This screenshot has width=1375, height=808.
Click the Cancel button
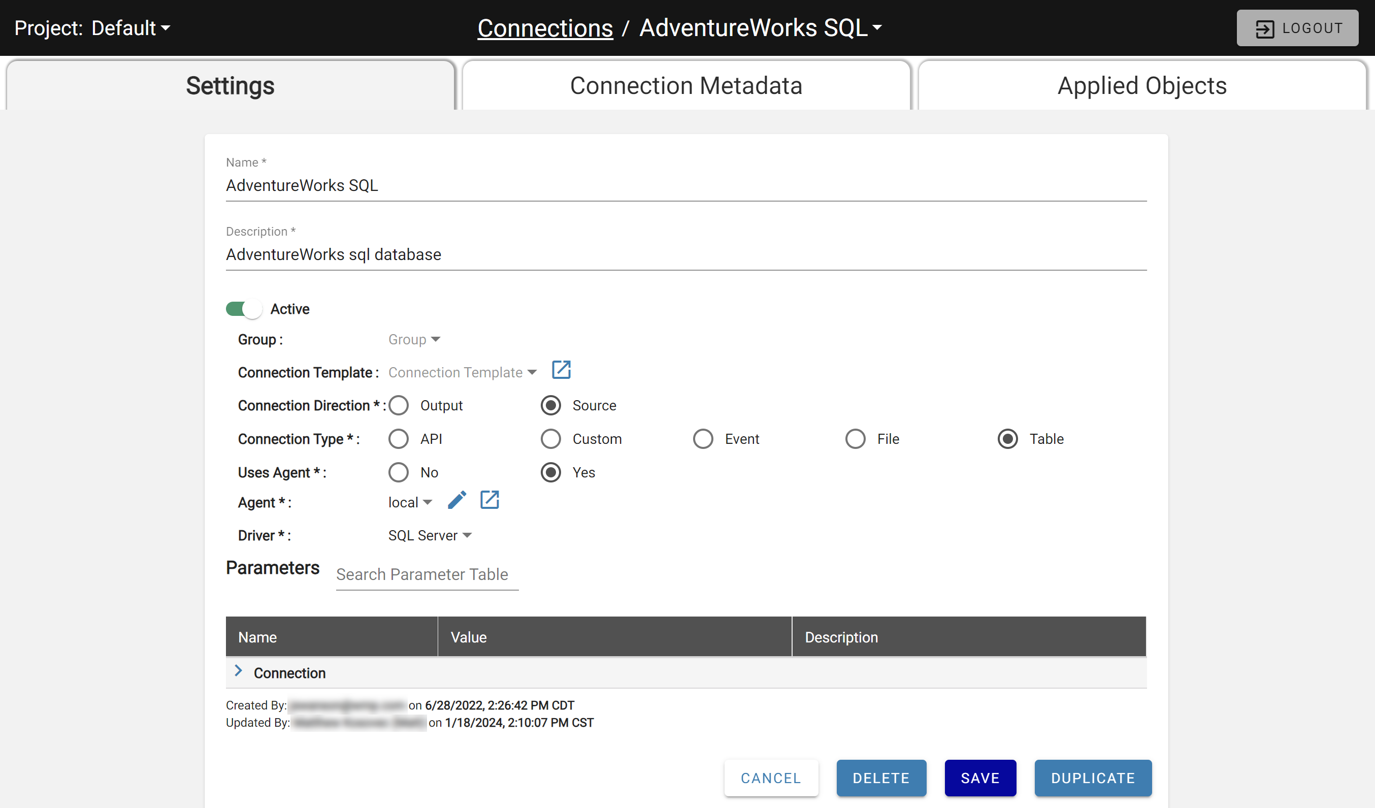pyautogui.click(x=771, y=778)
